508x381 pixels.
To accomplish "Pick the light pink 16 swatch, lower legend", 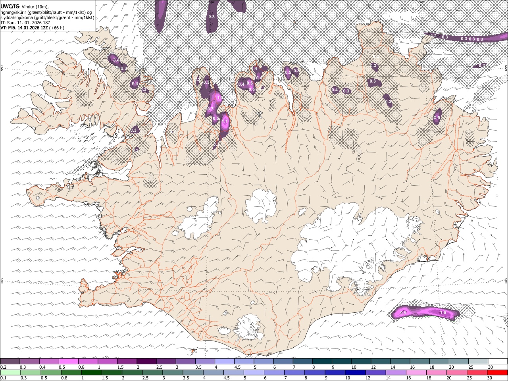I will 416,372.
